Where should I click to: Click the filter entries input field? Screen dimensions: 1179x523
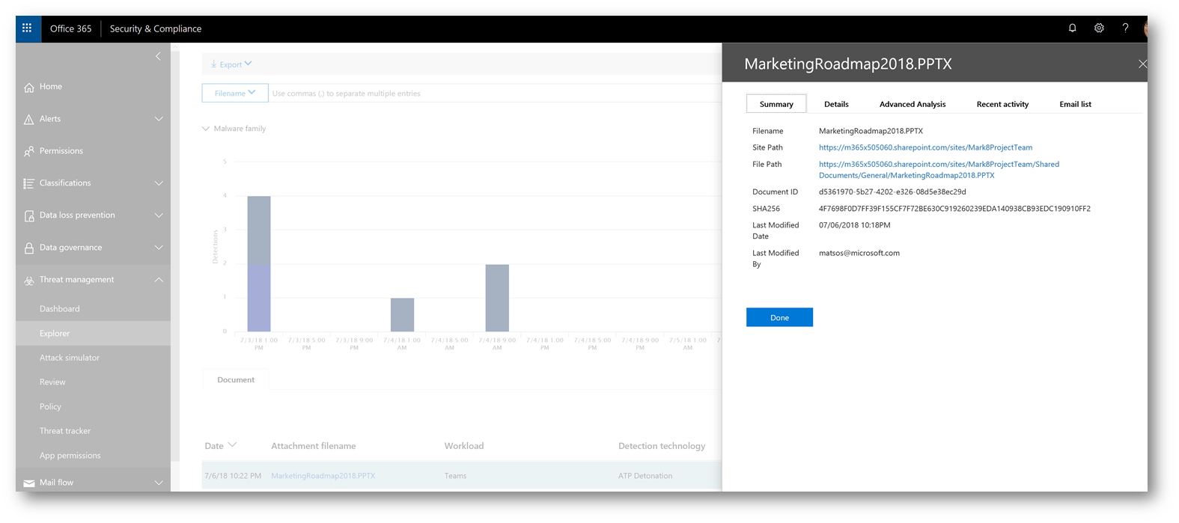pyautogui.click(x=495, y=94)
